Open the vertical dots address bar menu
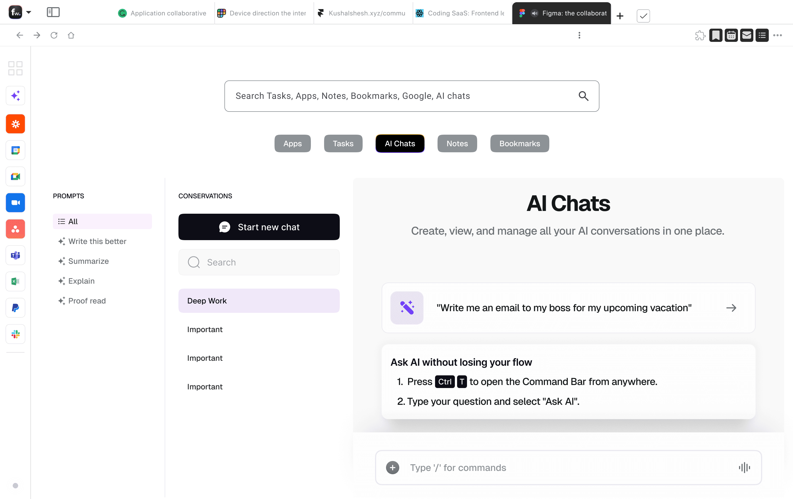 pos(579,35)
